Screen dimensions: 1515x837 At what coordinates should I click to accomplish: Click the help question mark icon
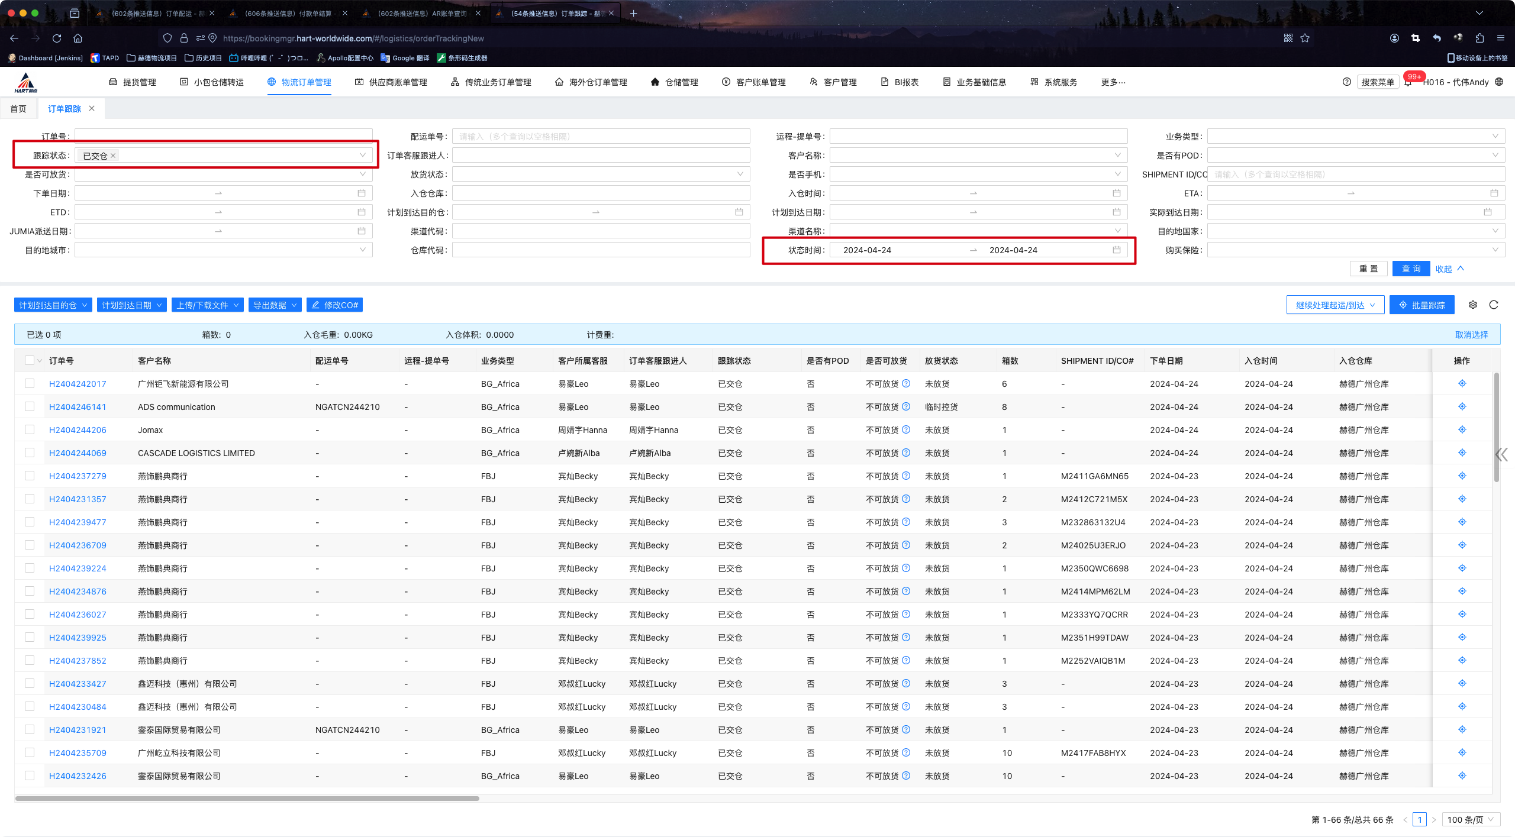tap(1347, 82)
